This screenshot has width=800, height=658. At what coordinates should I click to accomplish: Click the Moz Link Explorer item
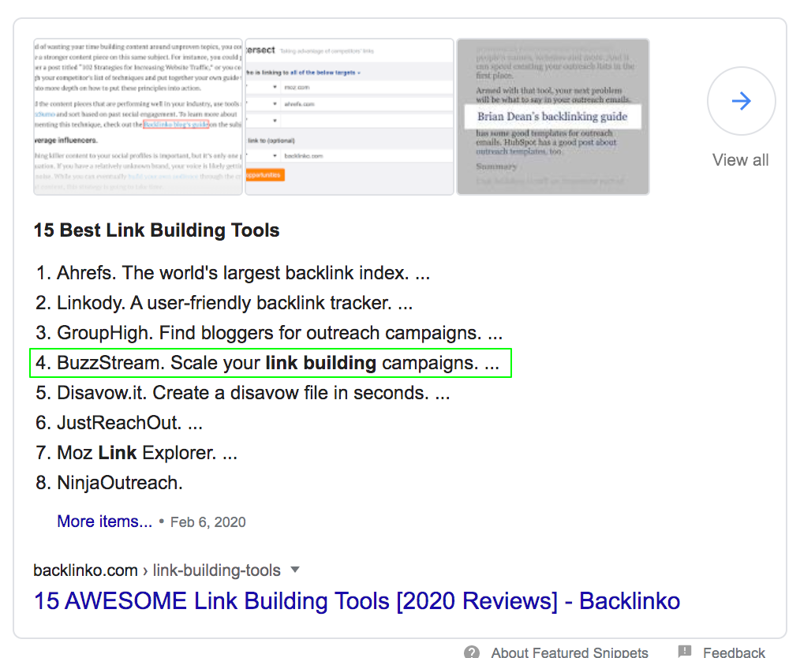[136, 453]
